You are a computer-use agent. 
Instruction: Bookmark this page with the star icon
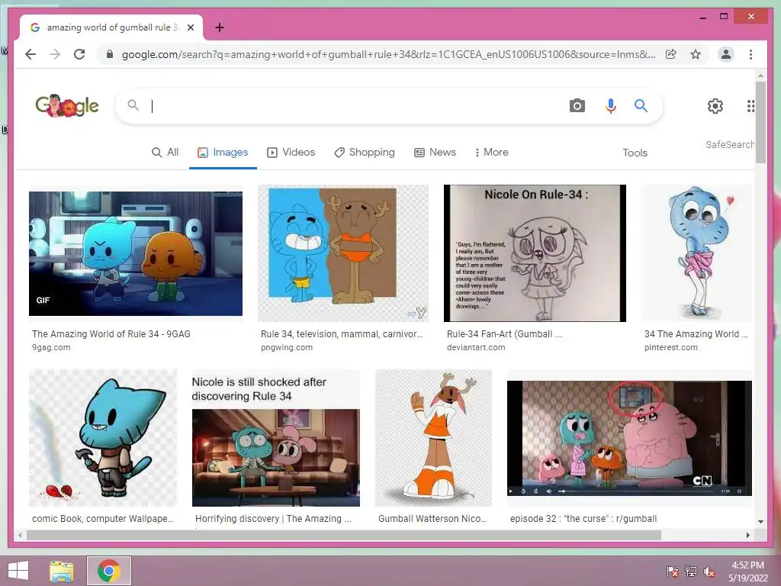[x=696, y=54]
